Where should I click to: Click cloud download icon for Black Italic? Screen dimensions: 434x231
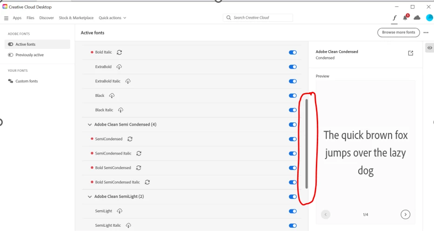[x=120, y=110]
